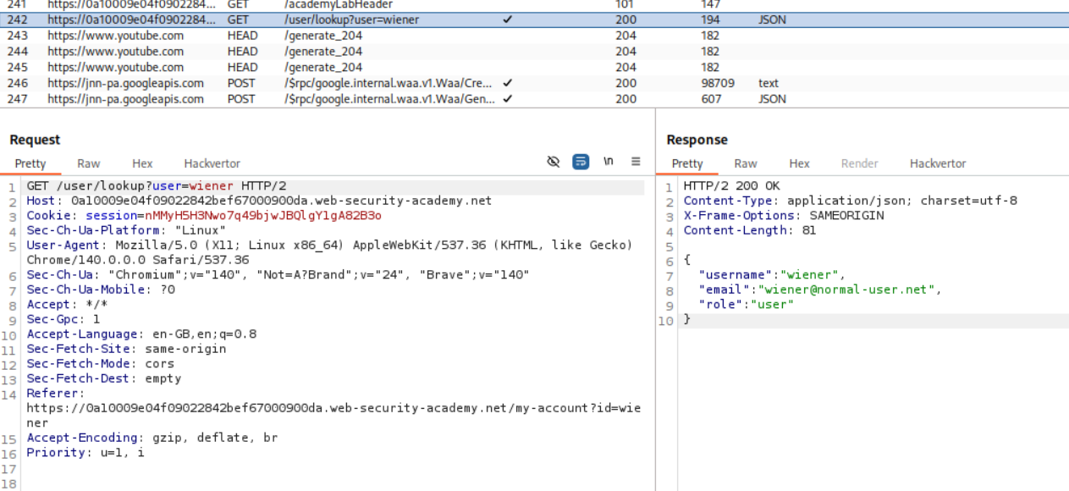Click the checkmark on row 242
This screenshot has height=491, width=1069.
pyautogui.click(x=507, y=19)
